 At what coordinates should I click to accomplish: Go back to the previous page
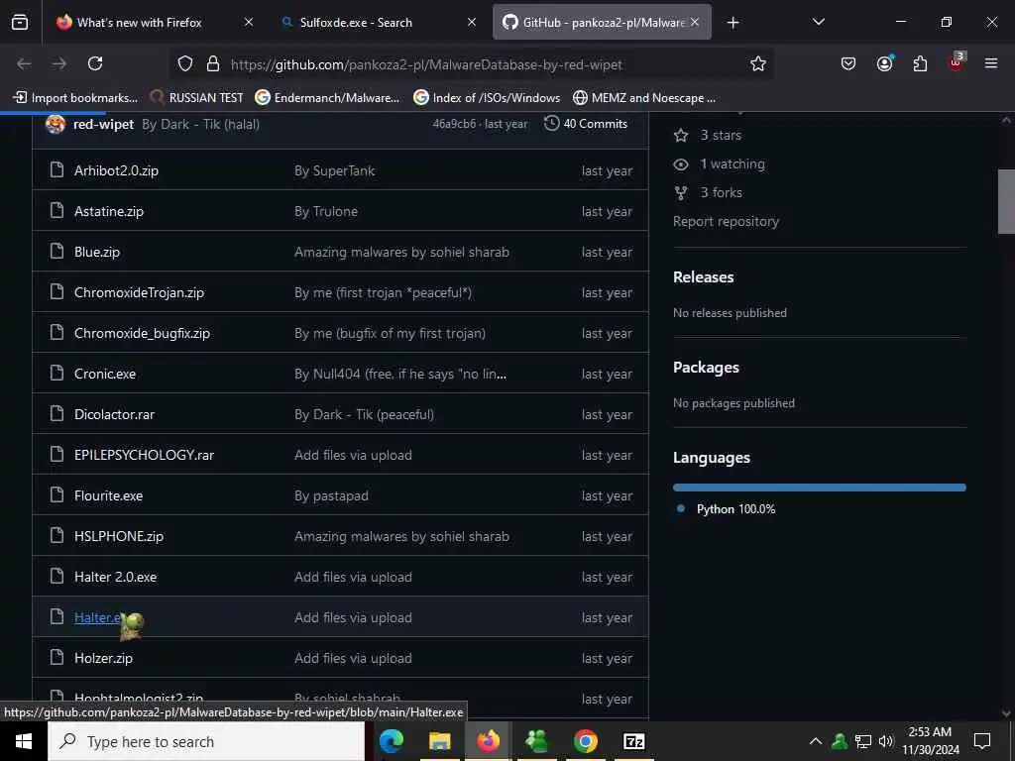pos(24,63)
